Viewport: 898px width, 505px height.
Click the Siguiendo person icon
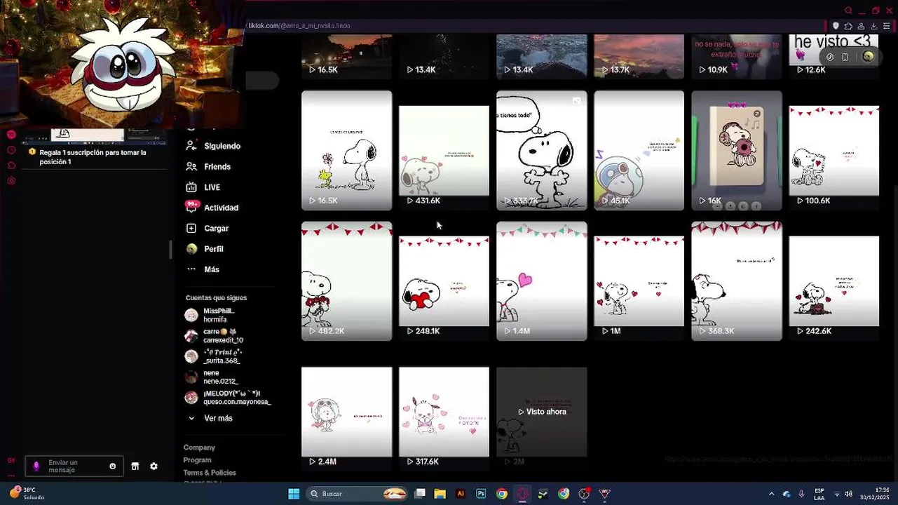191,146
